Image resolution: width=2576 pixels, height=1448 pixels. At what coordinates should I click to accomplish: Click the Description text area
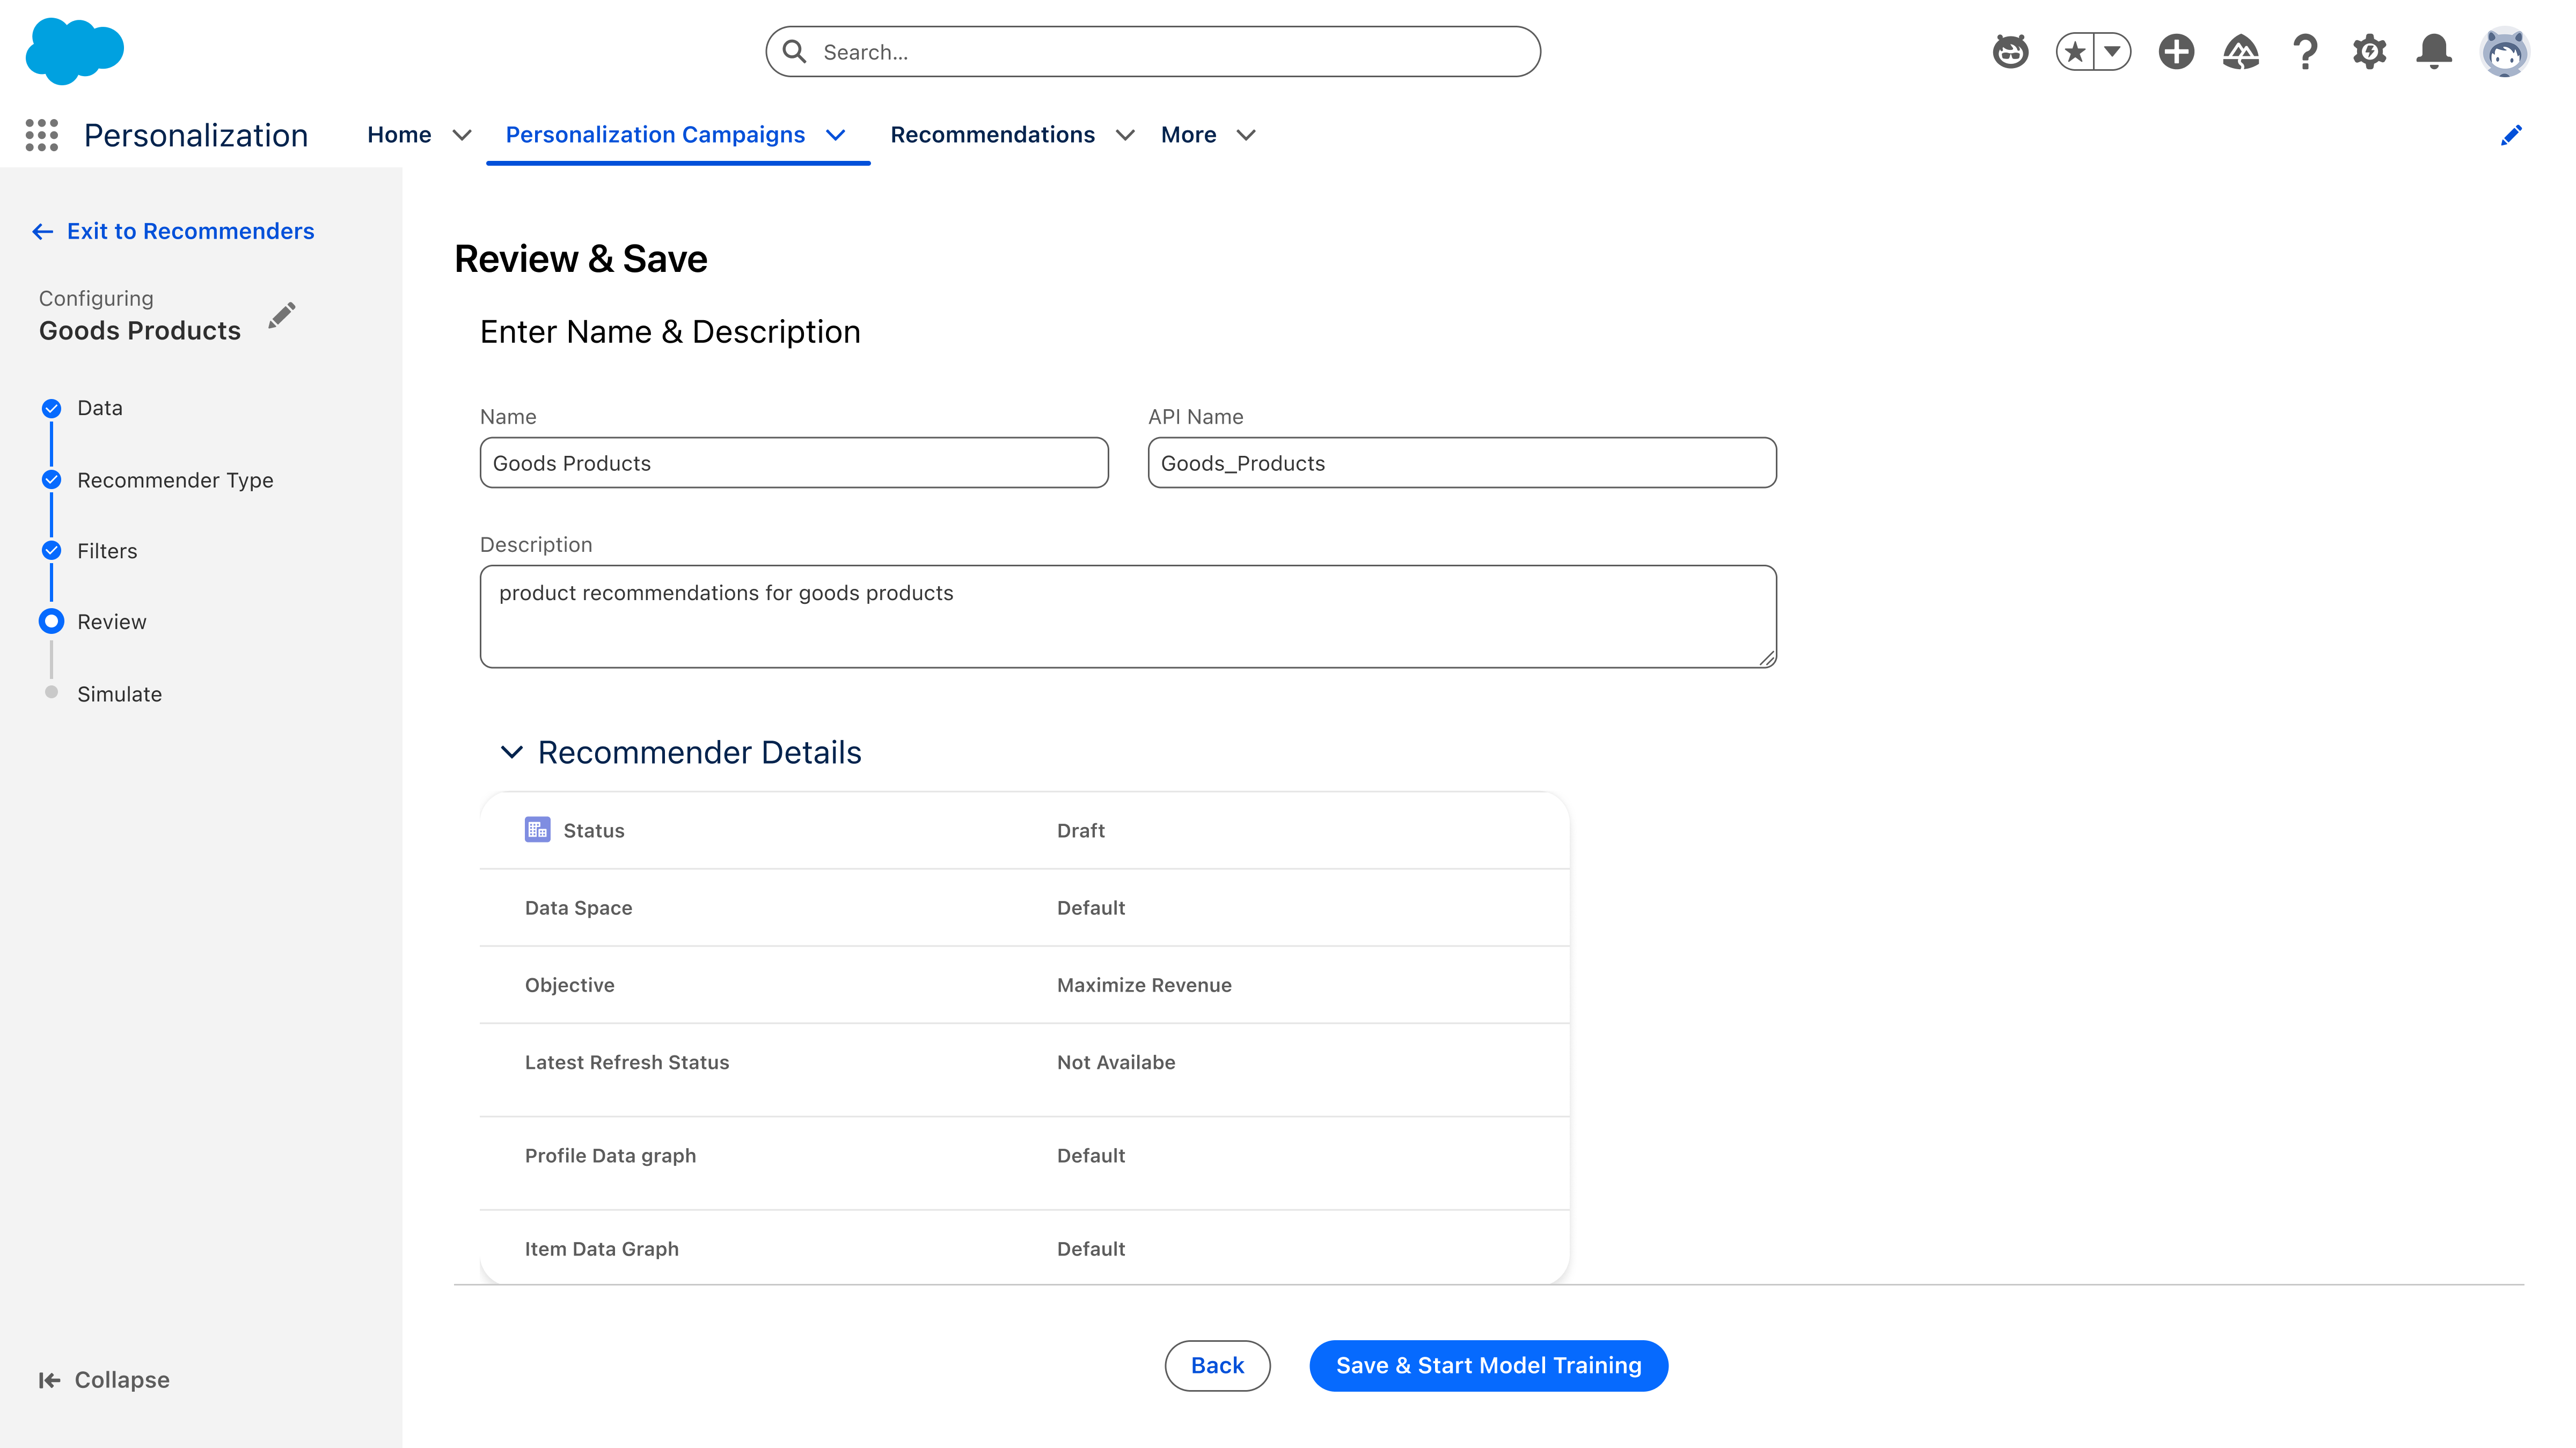coord(1128,617)
